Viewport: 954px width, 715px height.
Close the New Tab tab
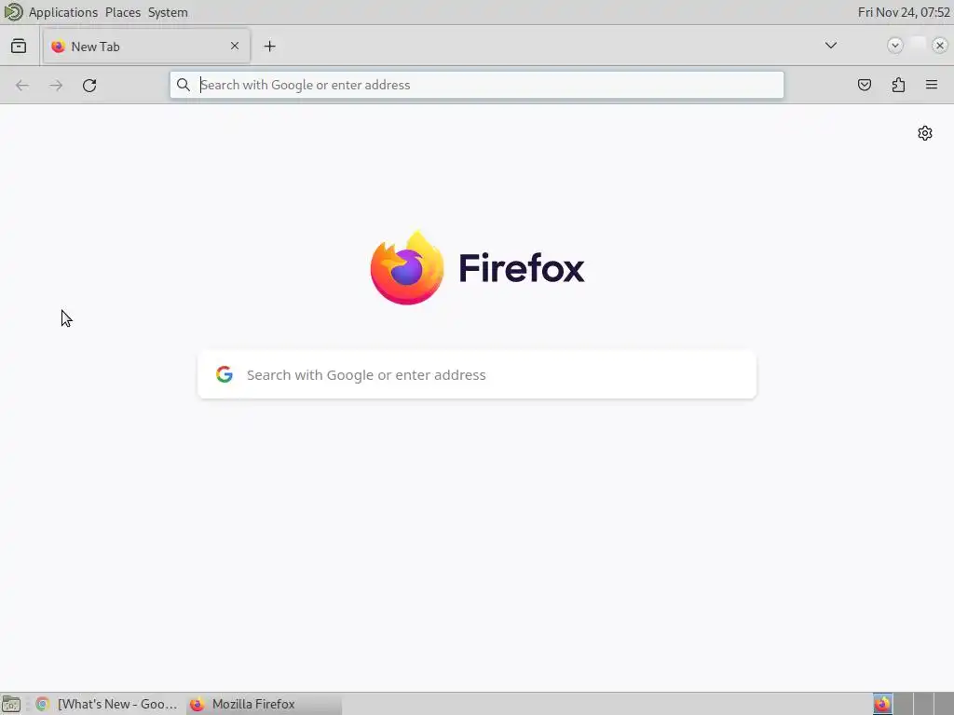(x=235, y=46)
